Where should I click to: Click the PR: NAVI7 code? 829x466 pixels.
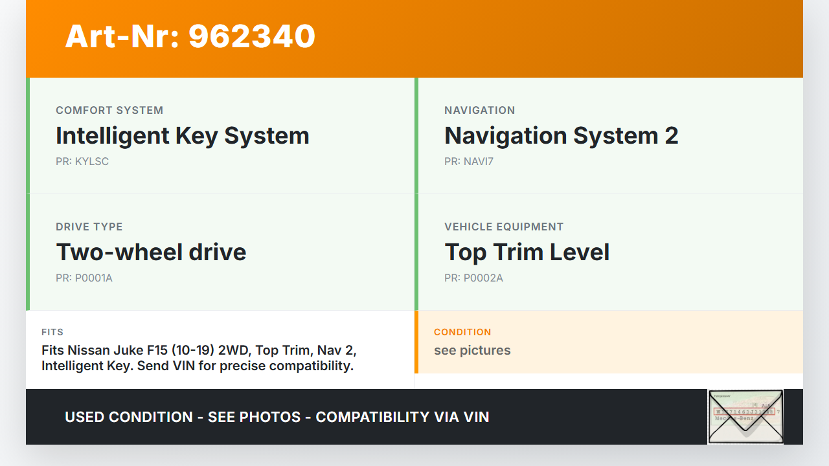pyautogui.click(x=469, y=162)
